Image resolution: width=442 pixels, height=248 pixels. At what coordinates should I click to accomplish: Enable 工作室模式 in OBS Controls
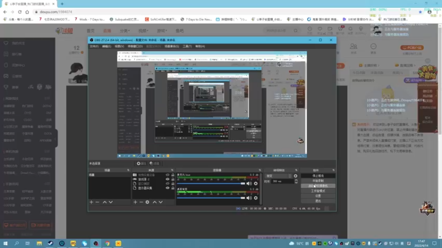318,191
